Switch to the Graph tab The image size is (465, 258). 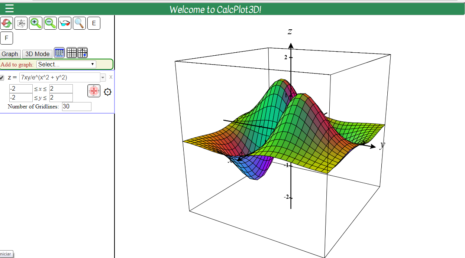10,54
